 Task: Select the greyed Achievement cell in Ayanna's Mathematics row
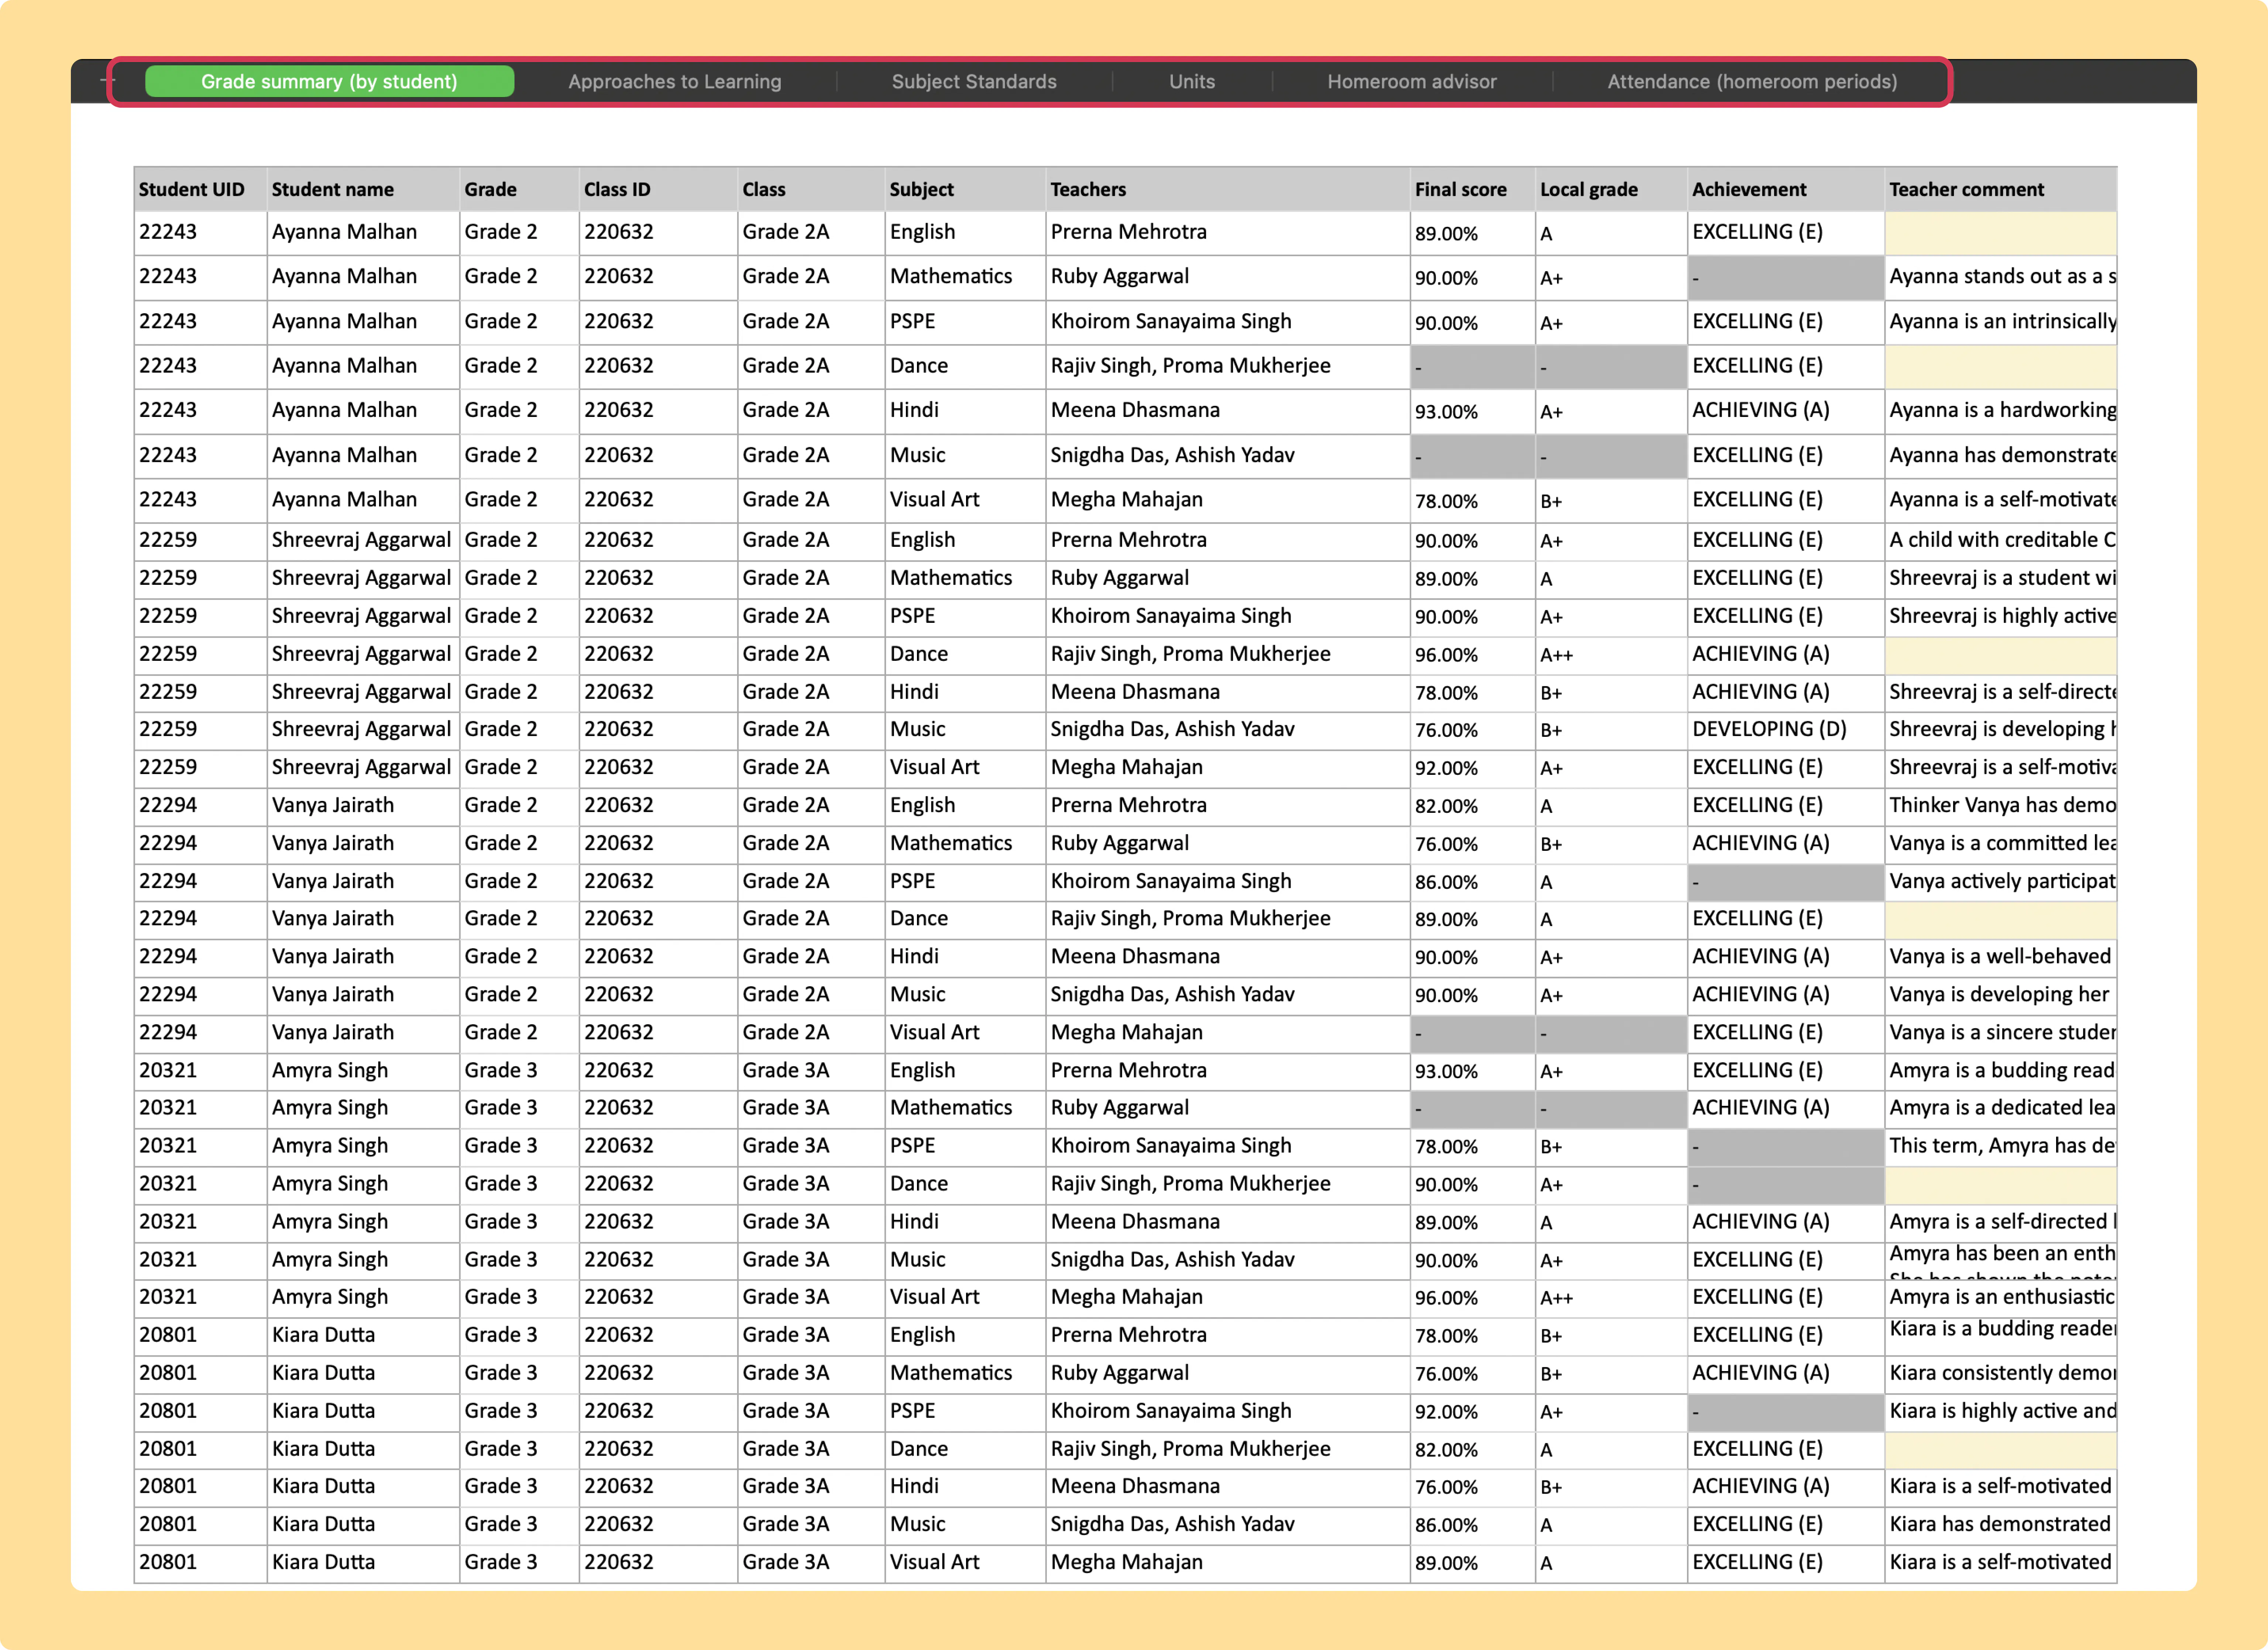[1786, 278]
